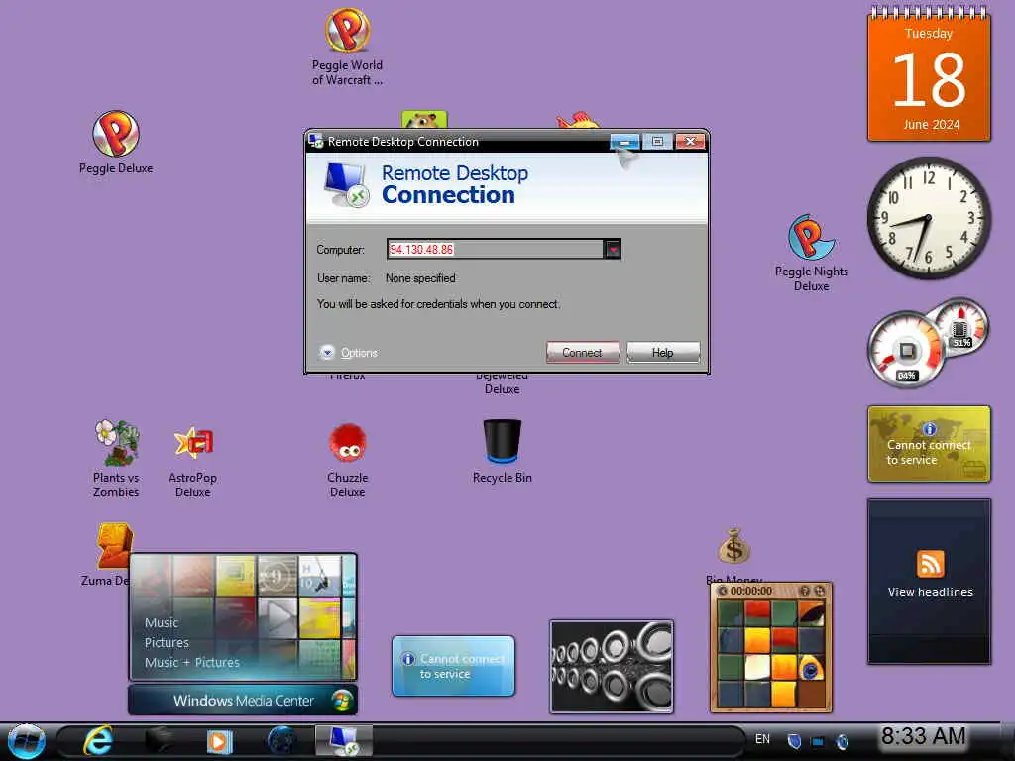The height and width of the screenshot is (761, 1015).
Task: Open Windows Media Player taskbar icon
Action: tap(219, 741)
